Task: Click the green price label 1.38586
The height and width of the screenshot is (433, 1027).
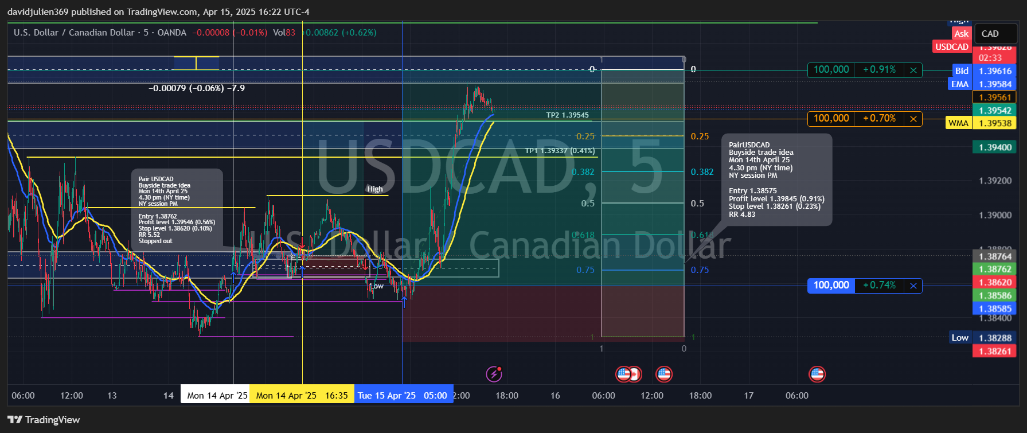Action: point(994,295)
